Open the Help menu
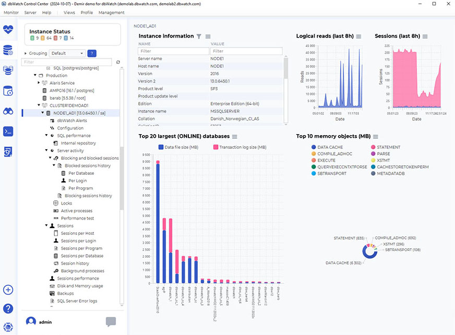Viewport: 455px width, 335px height. [x=47, y=13]
